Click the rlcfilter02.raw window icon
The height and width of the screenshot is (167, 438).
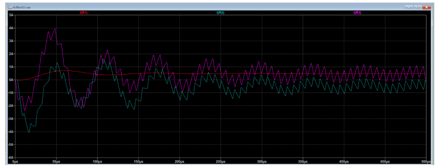coord(10,7)
